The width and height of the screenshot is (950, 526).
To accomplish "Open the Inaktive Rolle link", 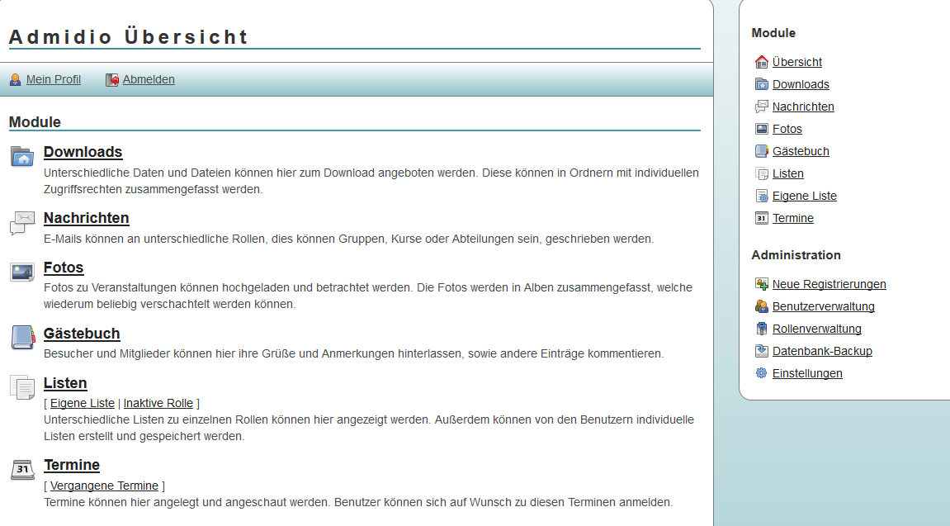I will [158, 403].
